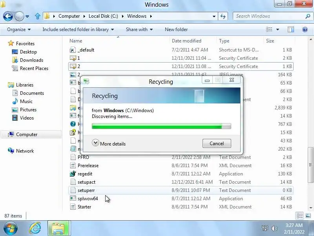
Task: Launch Internet Explorer from the taskbar
Action: click(35, 229)
